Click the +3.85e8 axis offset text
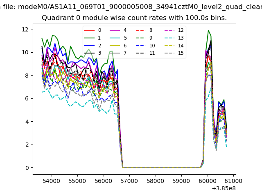This screenshot has width=262, height=196. 222,188
